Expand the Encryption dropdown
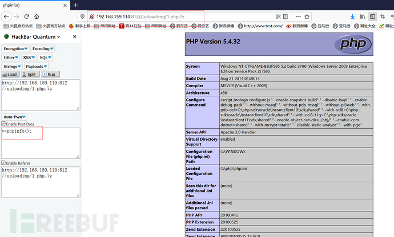Screen dimensions: 394x237 [15, 48]
